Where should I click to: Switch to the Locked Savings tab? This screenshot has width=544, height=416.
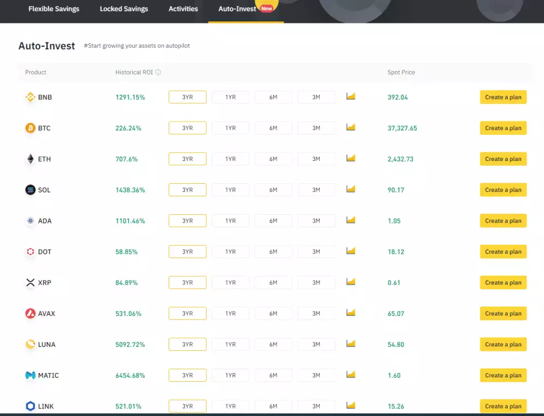(x=123, y=9)
